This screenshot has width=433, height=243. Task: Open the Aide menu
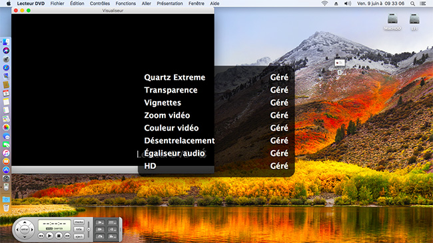(x=215, y=3)
